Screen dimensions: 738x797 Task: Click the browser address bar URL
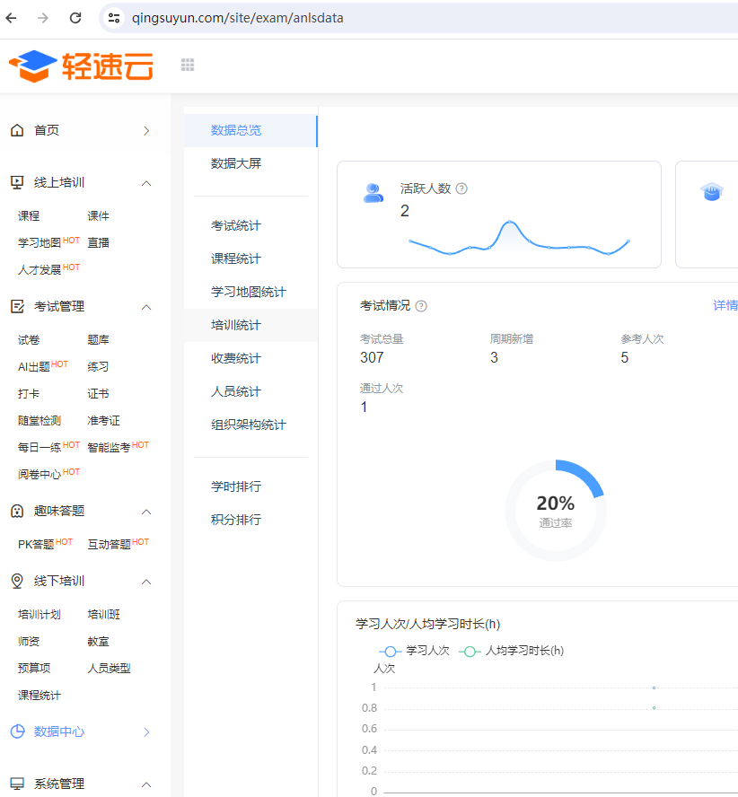click(237, 18)
